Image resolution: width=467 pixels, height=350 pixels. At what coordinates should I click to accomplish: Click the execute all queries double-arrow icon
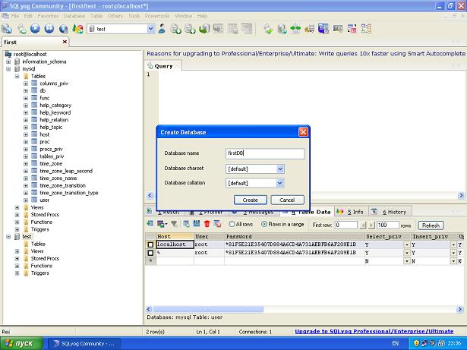point(49,29)
